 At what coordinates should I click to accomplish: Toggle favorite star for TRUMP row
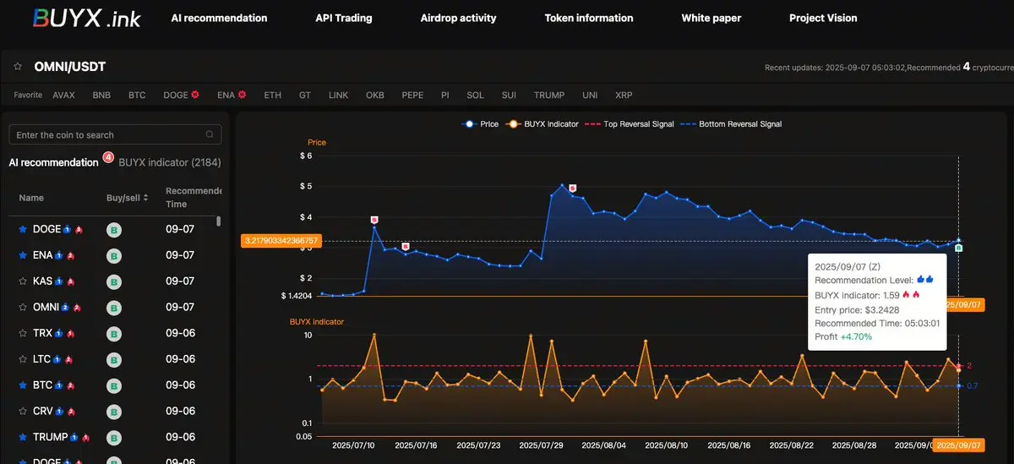tap(23, 438)
